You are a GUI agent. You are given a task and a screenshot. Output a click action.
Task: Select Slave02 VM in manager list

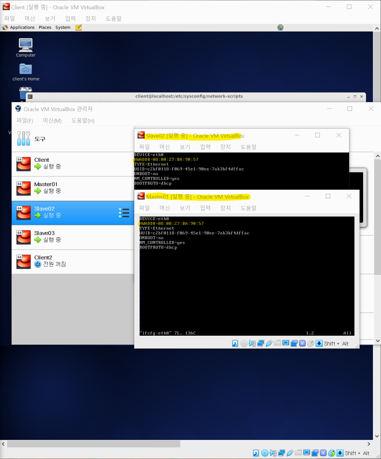[x=73, y=213]
